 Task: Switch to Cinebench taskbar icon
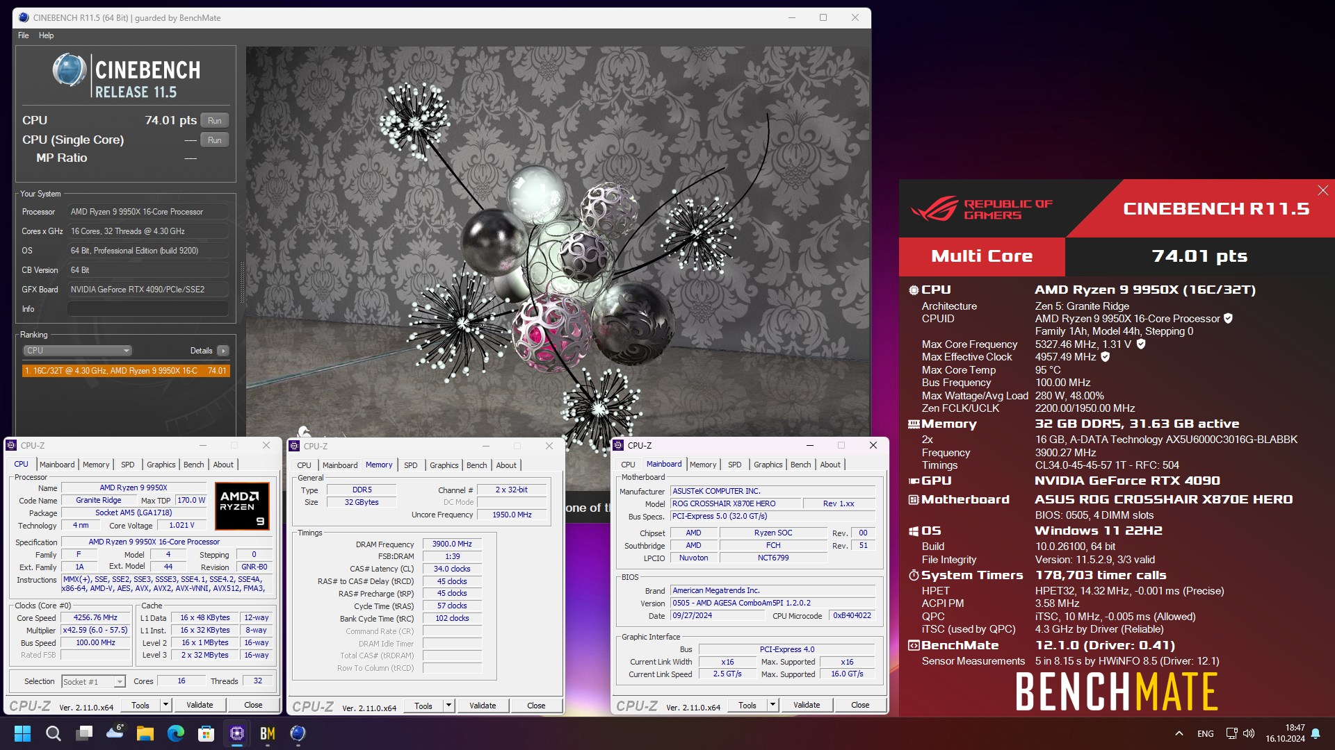tap(298, 733)
